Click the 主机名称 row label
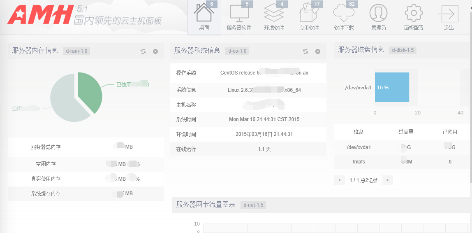The width and height of the screenshot is (472, 233). pyautogui.click(x=186, y=105)
